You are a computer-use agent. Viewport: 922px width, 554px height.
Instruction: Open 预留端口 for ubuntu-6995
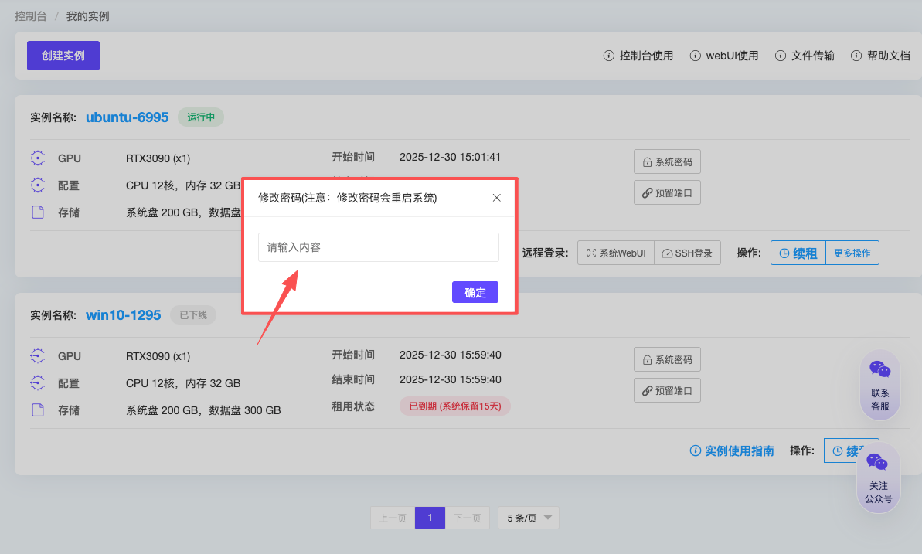pyautogui.click(x=667, y=192)
